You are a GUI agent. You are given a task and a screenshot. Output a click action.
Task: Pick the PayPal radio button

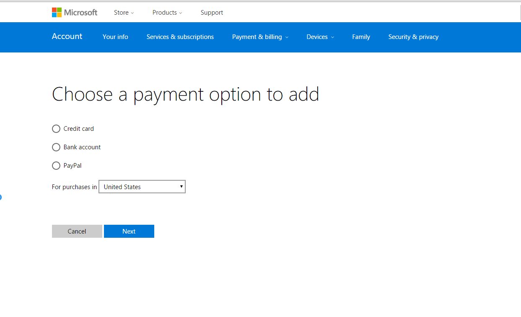click(56, 166)
